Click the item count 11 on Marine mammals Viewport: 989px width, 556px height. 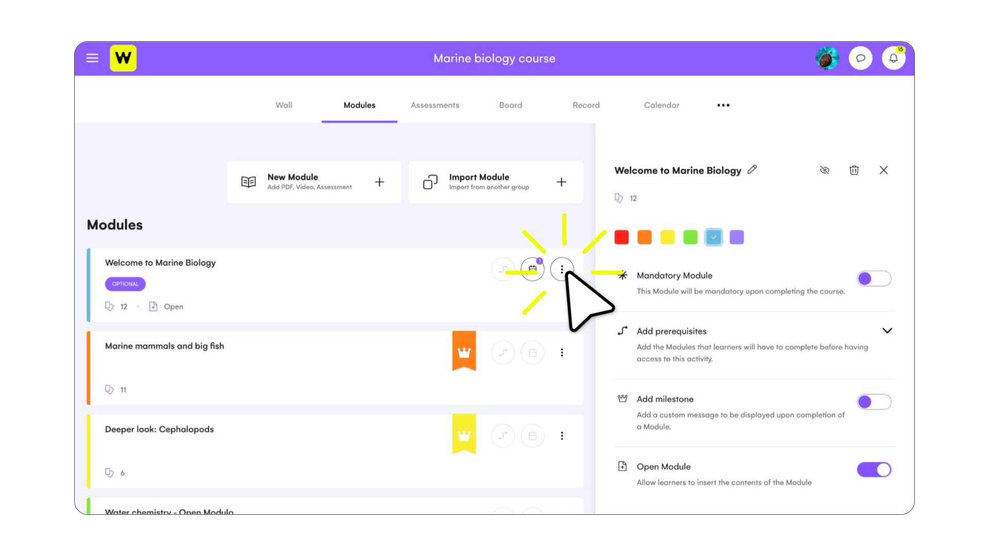123,390
